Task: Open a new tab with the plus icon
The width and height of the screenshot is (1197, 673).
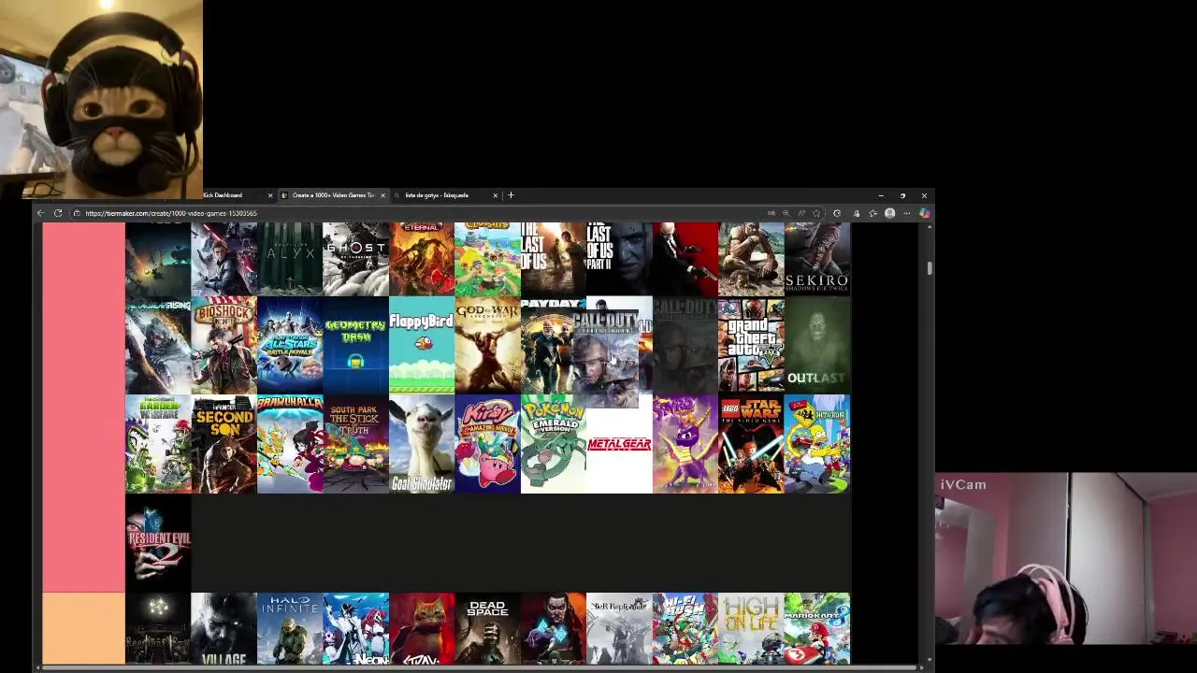Action: [x=511, y=195]
